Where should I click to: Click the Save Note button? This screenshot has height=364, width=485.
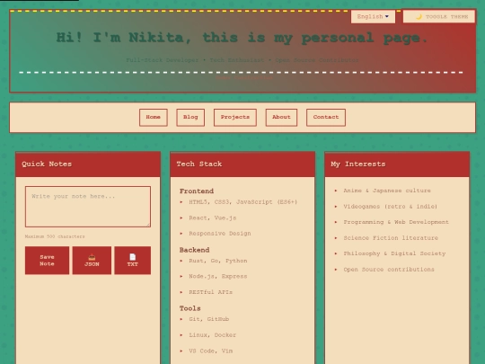47,261
